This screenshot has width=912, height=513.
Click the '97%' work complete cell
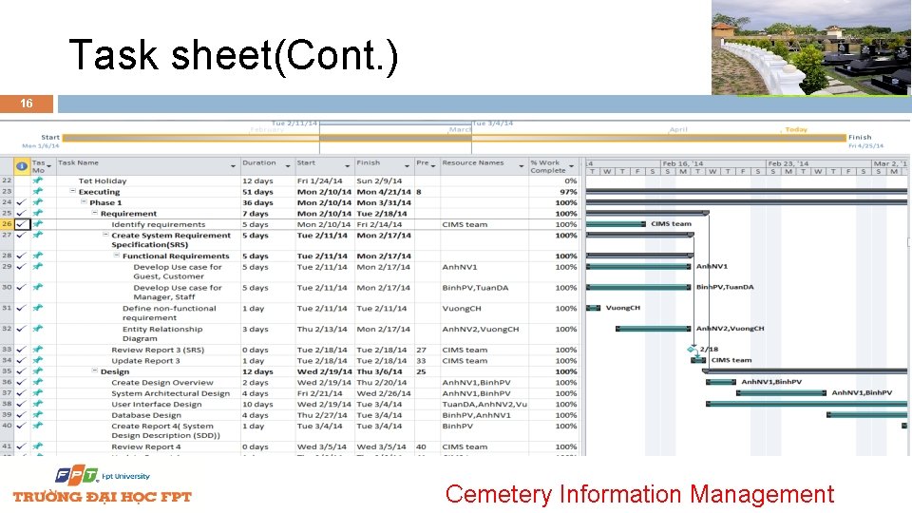(568, 192)
